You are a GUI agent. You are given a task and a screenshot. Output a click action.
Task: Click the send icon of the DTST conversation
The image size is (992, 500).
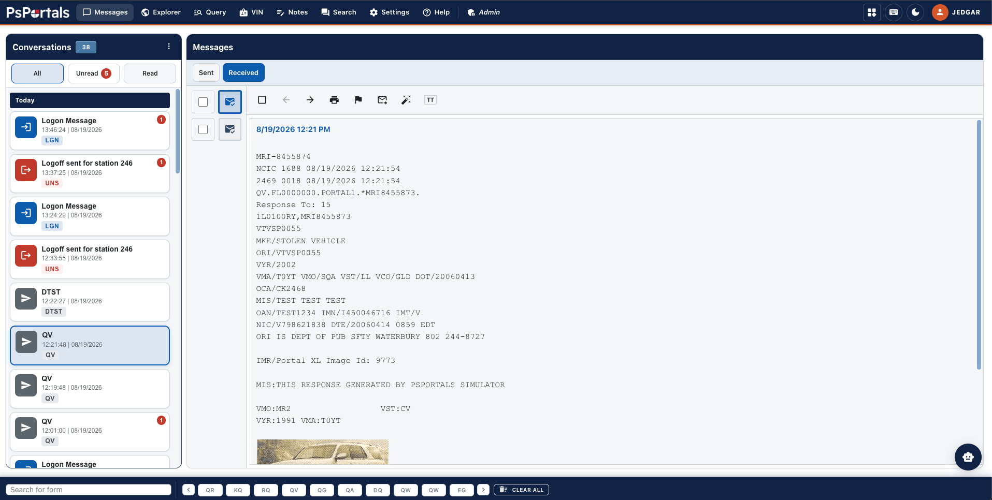(x=26, y=299)
